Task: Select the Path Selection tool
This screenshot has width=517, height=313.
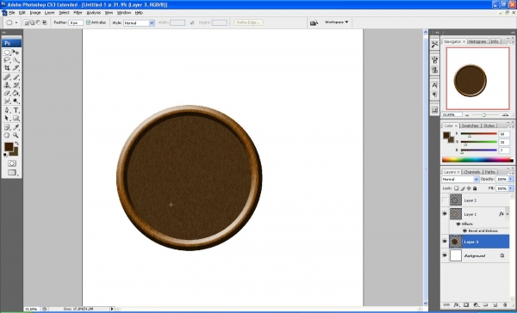Action: click(7, 118)
